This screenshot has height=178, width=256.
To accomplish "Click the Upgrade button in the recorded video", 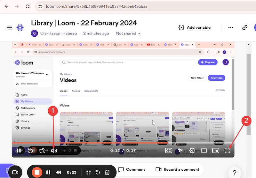I will point(208,62).
